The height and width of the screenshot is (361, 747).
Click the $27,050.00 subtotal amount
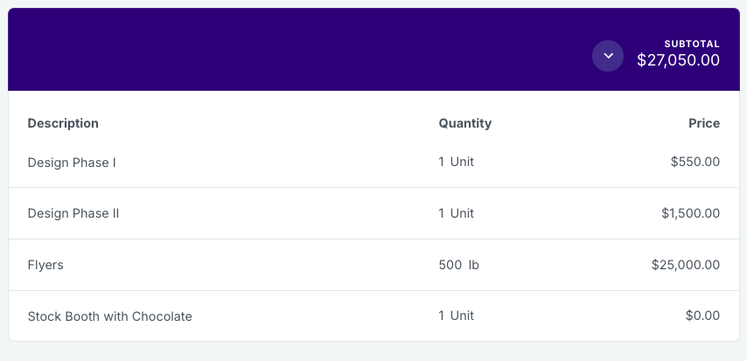click(679, 60)
